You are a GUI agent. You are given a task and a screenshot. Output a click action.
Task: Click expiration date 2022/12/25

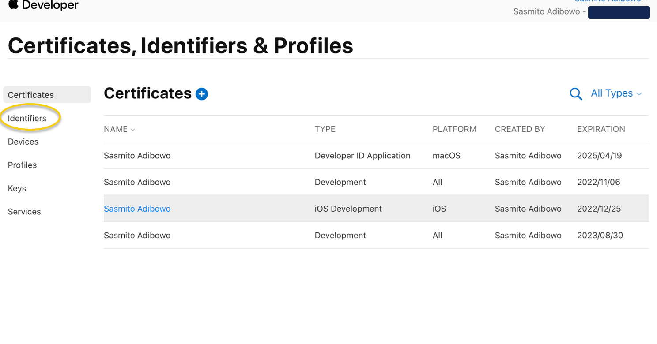click(599, 209)
